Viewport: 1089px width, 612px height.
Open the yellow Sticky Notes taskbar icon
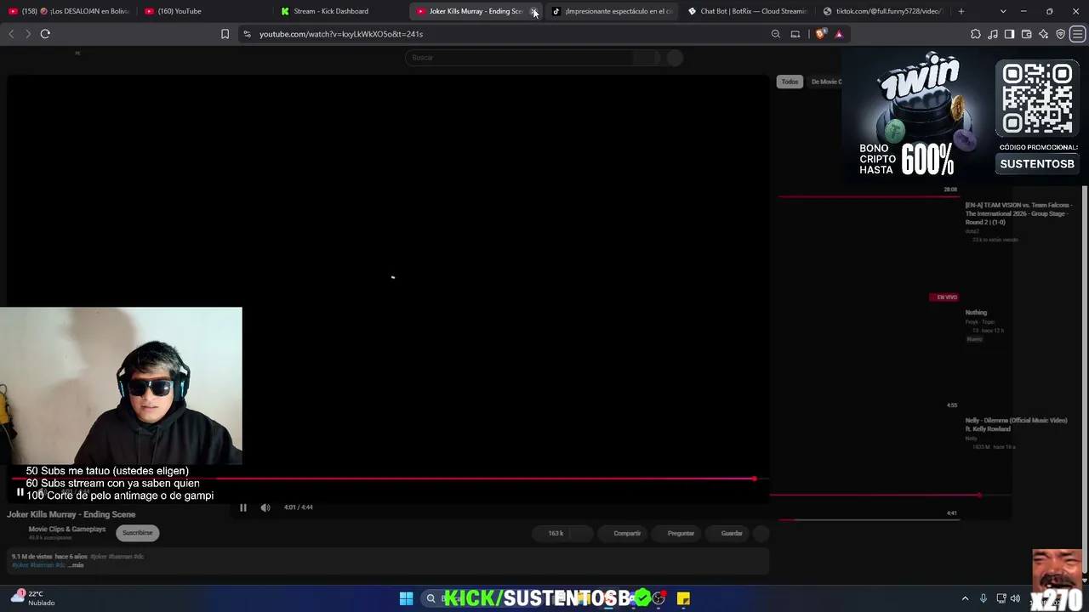point(683,598)
